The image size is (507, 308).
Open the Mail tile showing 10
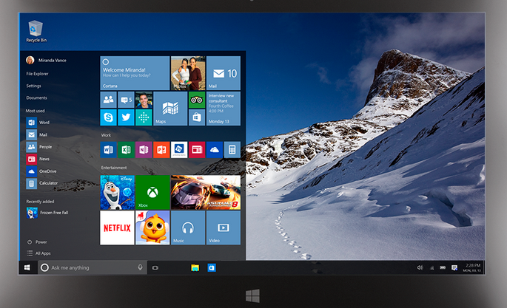224,73
